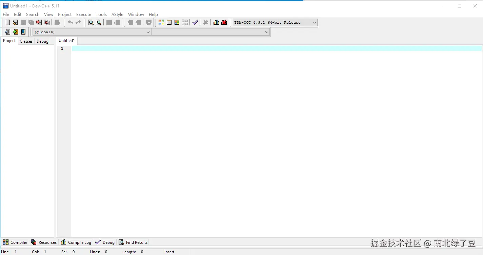
Task: Click the Toggle Bookmarks icon
Action: (x=16, y=32)
